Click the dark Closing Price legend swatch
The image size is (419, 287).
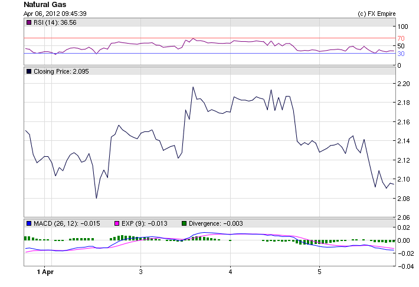[29, 71]
